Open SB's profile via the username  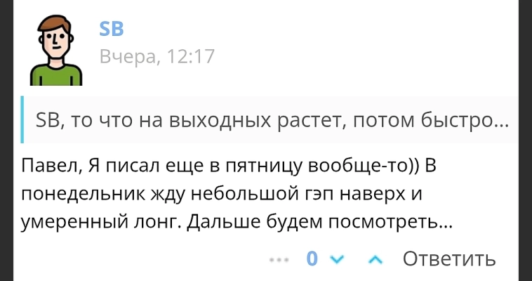pos(112,28)
